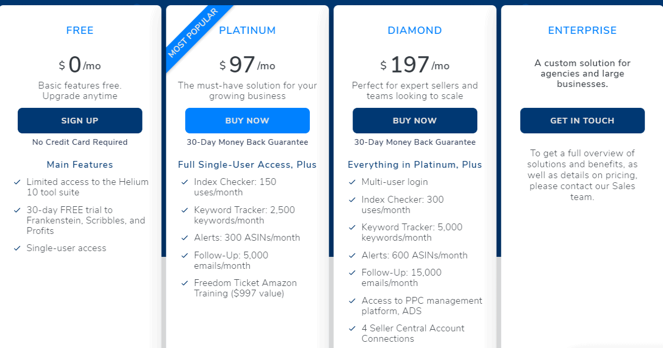Click the Free plan SIGN UP button
This screenshot has width=663, height=348.
pyautogui.click(x=80, y=120)
